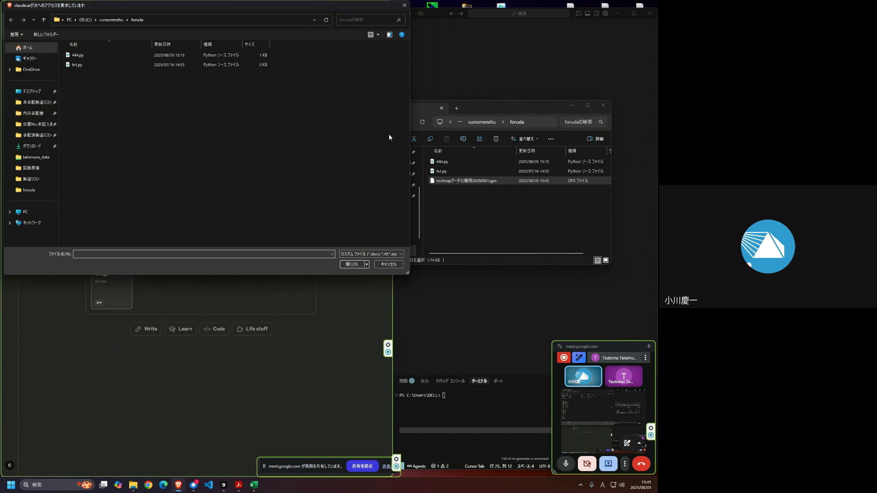Open the file type filter dropdown

(x=371, y=254)
